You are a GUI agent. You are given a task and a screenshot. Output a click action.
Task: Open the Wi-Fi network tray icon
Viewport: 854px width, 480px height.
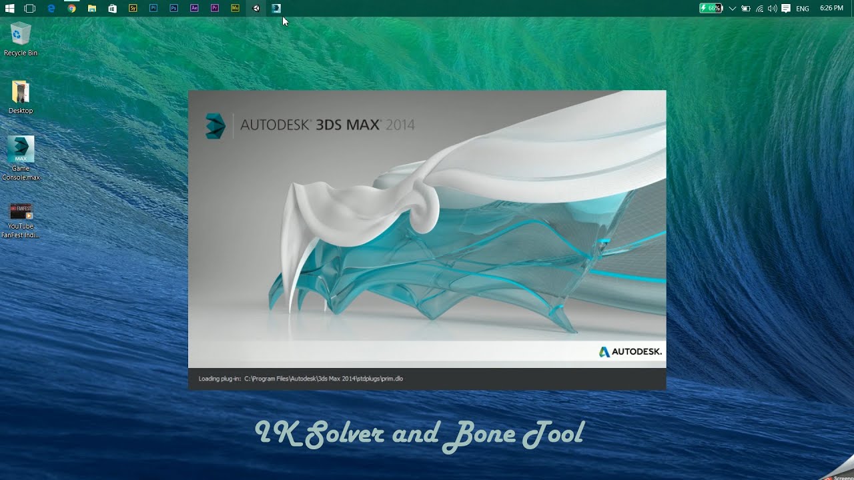(759, 9)
